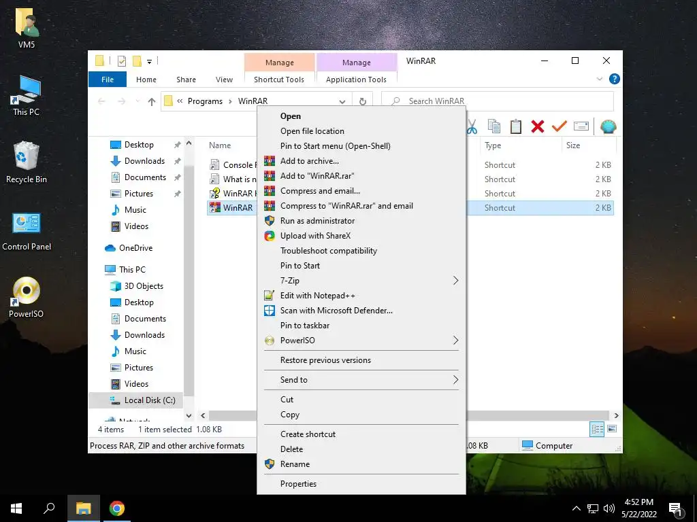The width and height of the screenshot is (697, 522).
Task: Open the Shortcut Tools tab
Action: [279, 80]
